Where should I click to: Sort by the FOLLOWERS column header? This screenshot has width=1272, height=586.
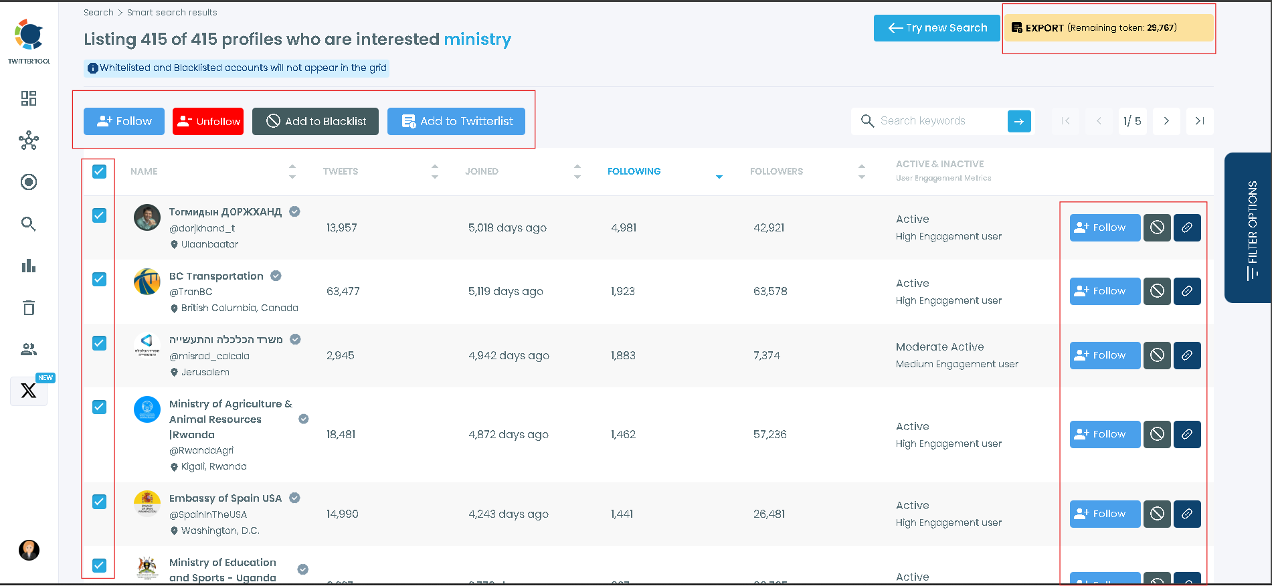(x=776, y=172)
